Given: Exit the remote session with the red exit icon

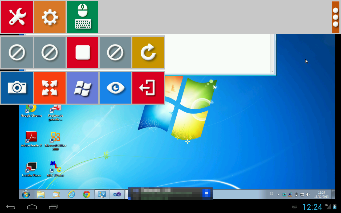Looking at the screenshot, I should tap(148, 88).
